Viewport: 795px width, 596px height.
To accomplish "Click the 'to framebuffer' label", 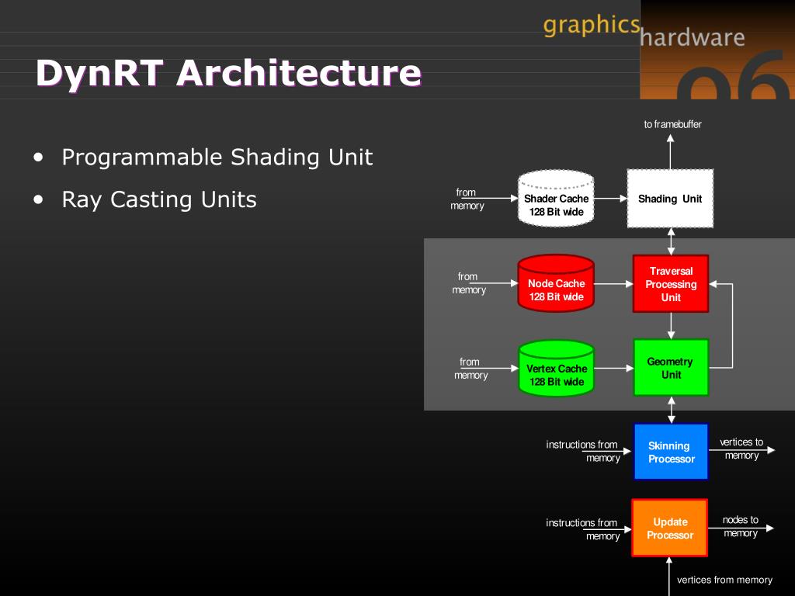I will 673,124.
